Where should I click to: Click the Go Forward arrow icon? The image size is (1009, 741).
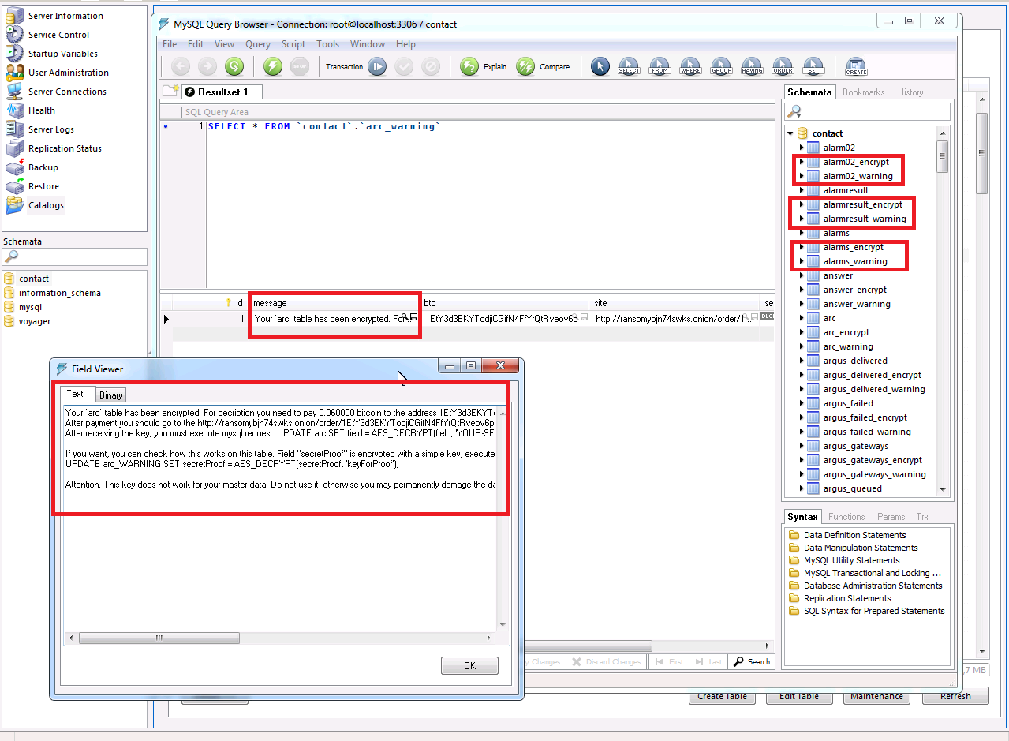click(207, 66)
